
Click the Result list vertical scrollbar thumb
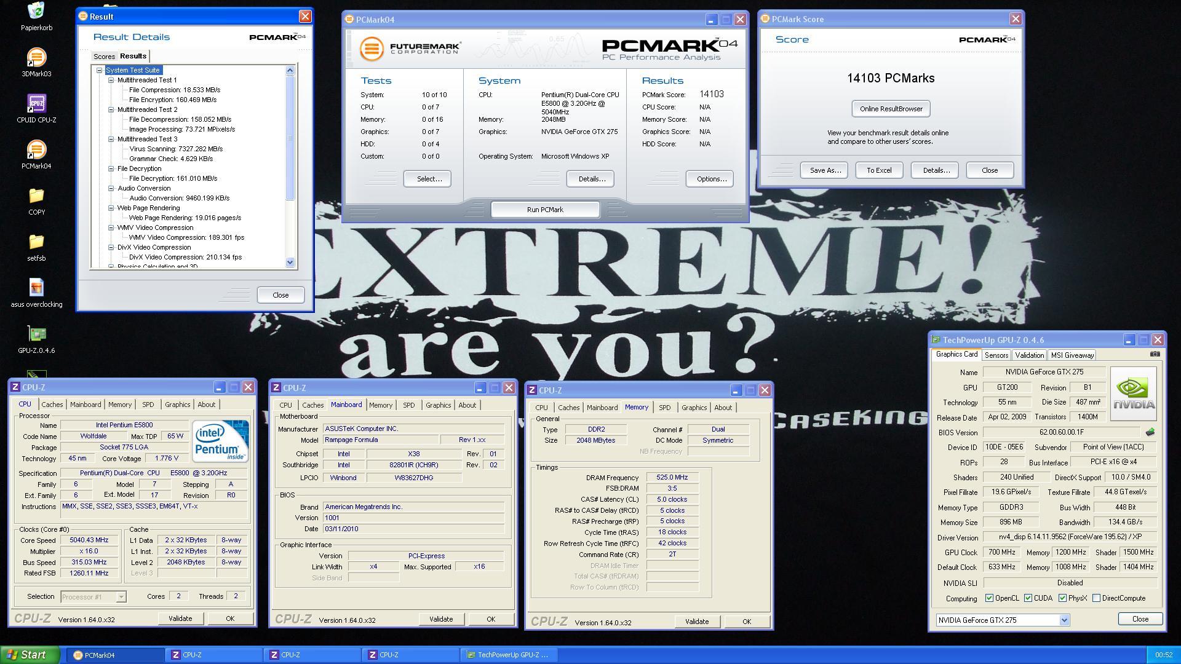coord(290,138)
